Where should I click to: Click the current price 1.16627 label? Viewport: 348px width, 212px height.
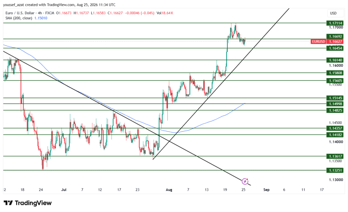pos(335,41)
